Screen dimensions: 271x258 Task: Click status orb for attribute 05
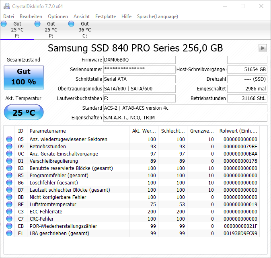click(9, 139)
